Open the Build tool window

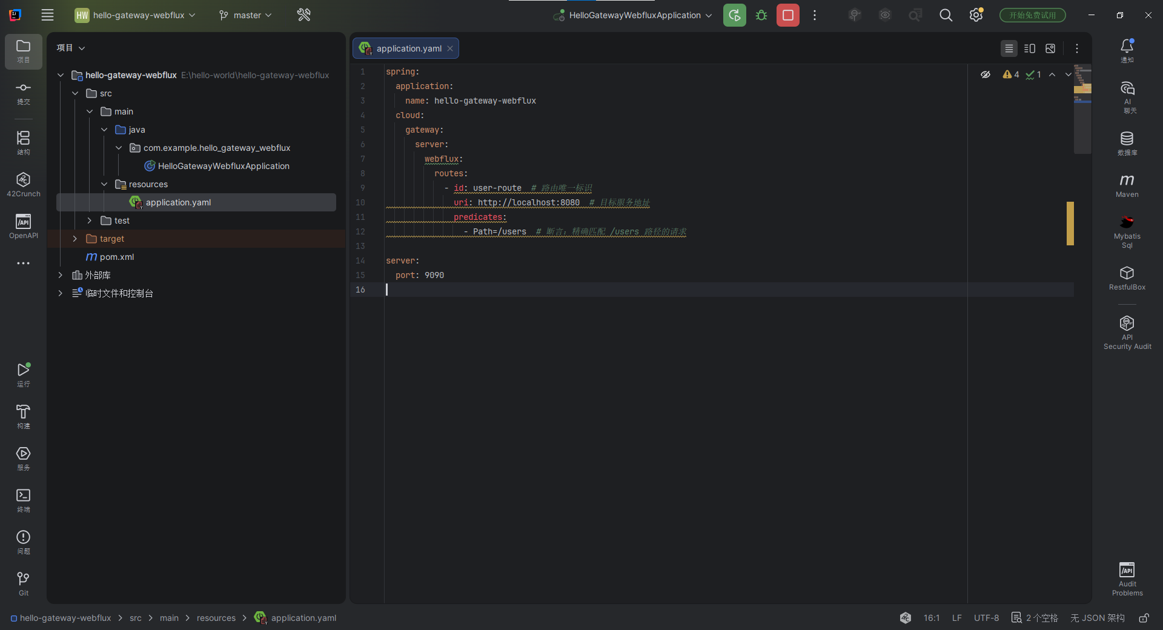point(24,417)
